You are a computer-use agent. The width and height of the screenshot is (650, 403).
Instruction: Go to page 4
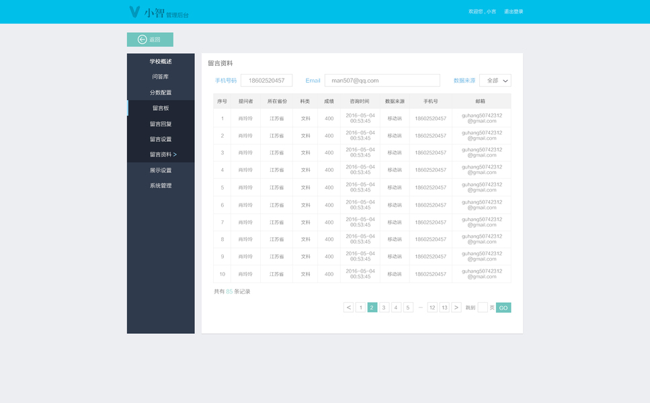[396, 308]
